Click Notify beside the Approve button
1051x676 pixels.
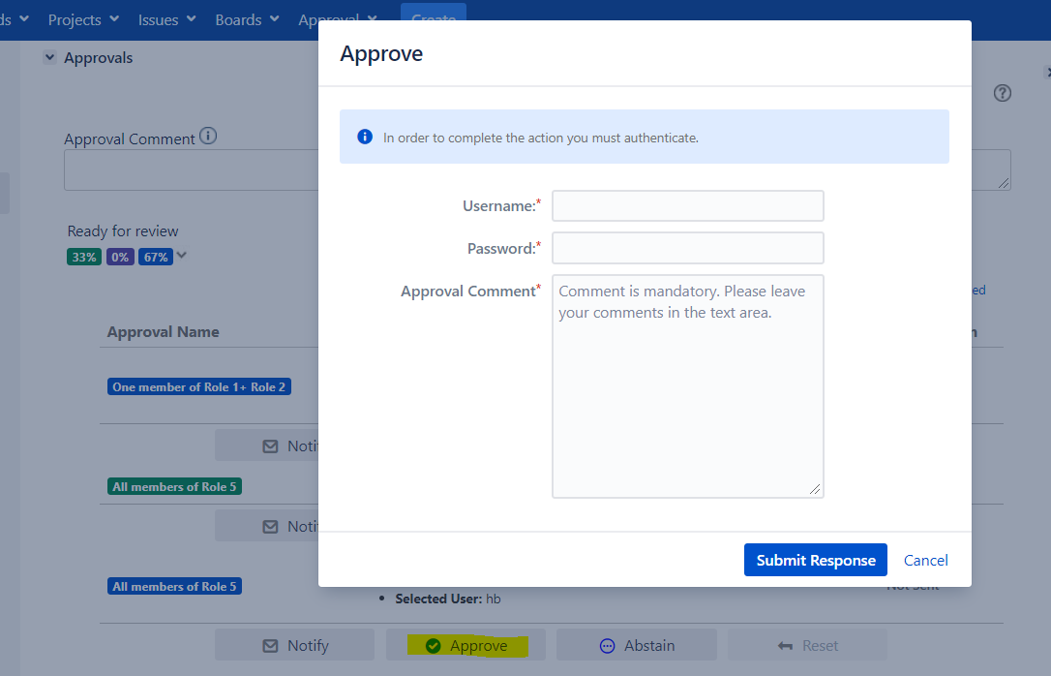(294, 645)
